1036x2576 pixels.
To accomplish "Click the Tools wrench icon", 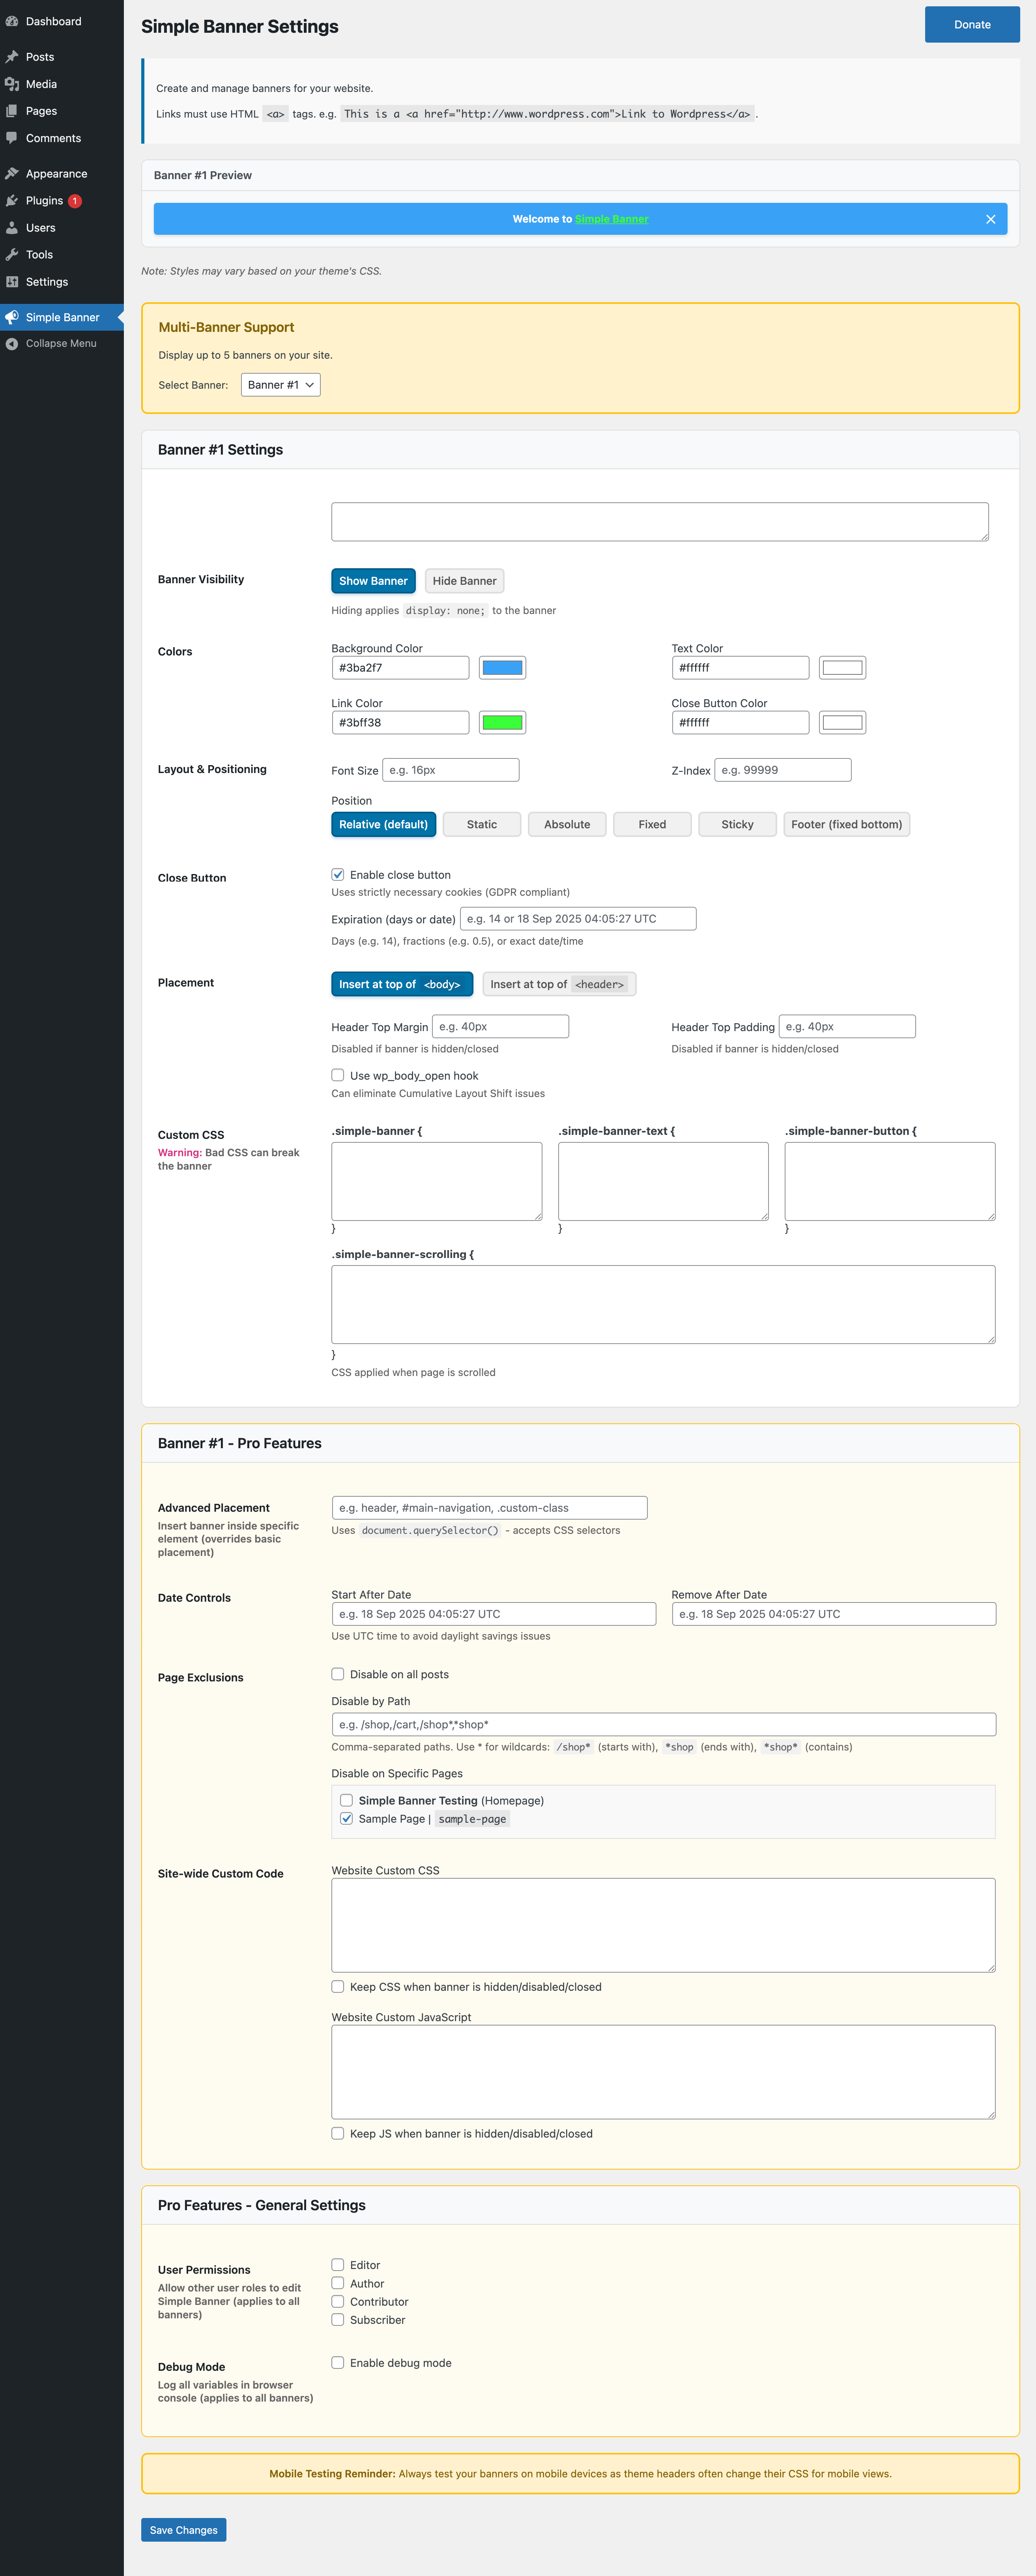I will [x=12, y=255].
